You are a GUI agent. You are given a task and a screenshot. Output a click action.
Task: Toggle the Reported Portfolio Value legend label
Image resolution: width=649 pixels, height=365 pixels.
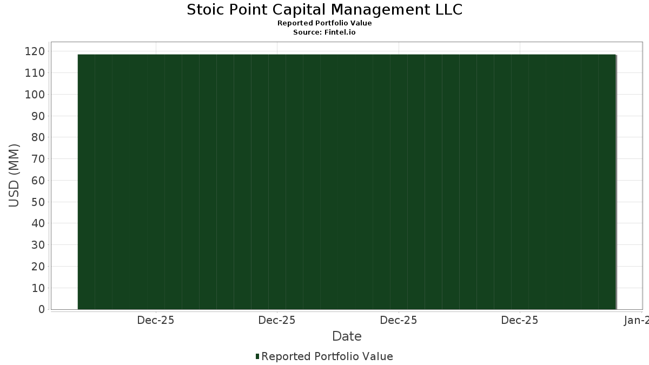coord(327,356)
